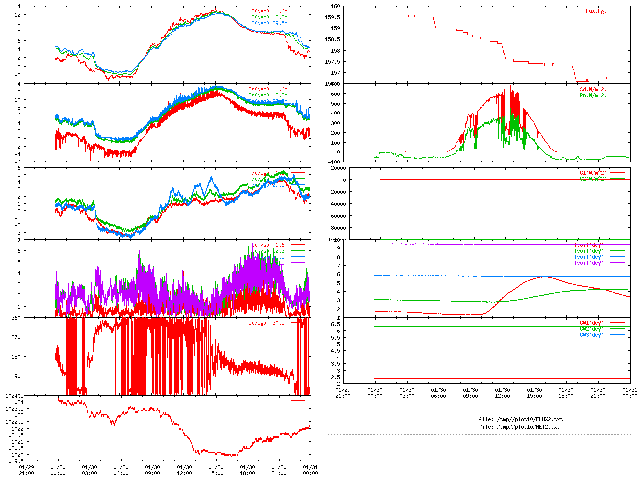Click the 01/30 15:00 tick under GW plot
The height and width of the screenshot is (479, 639).
pos(534,393)
